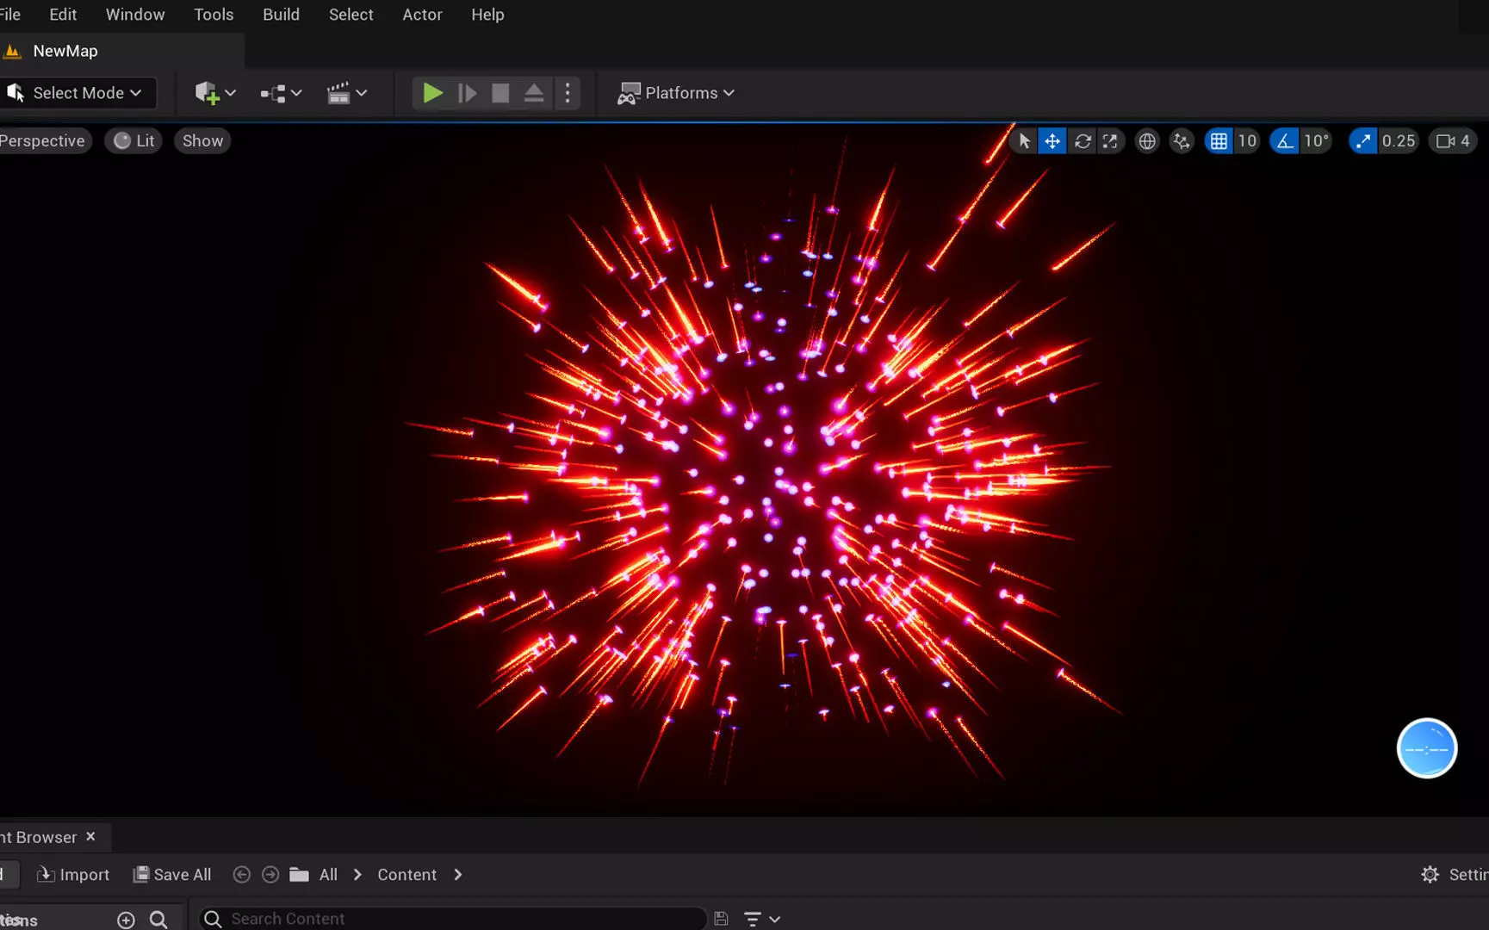Open the Tools menu
Image resolution: width=1489 pixels, height=930 pixels.
point(214,15)
